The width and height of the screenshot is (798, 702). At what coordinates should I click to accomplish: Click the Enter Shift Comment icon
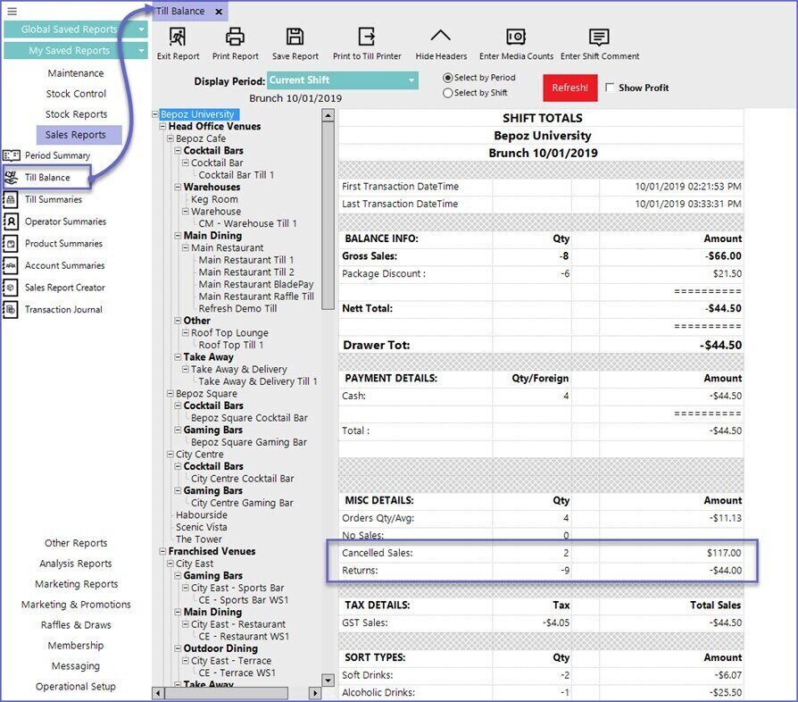click(x=599, y=38)
